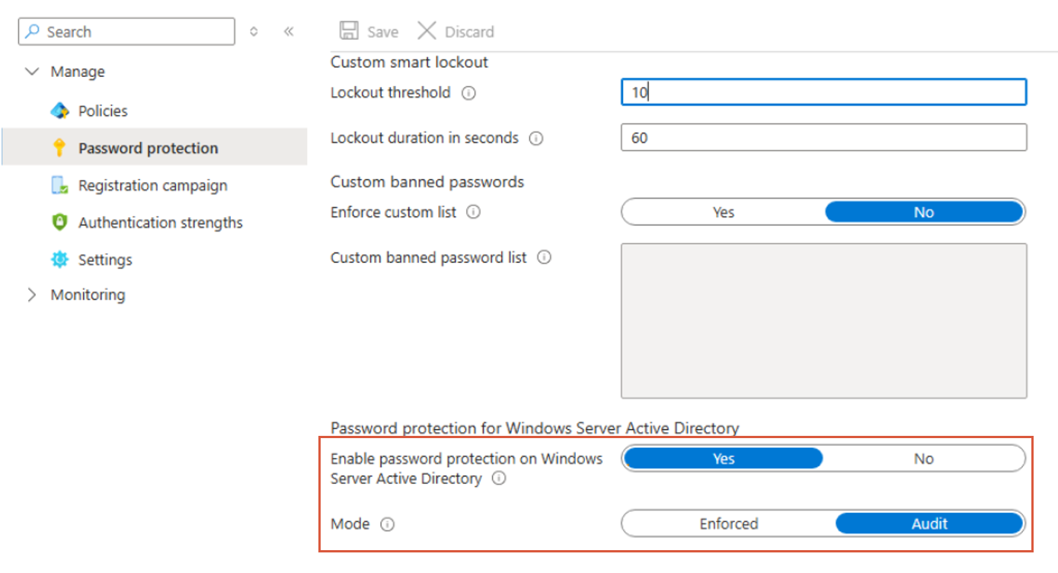Click 'Password protection for Windows Server Active Directory' heading
The height and width of the screenshot is (573, 1058).
point(535,428)
